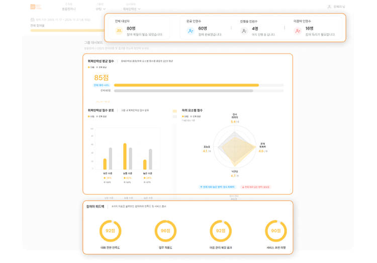Click the overall participation rate progress bar
Viewport: 377px width, 263px height.
pos(67,31)
